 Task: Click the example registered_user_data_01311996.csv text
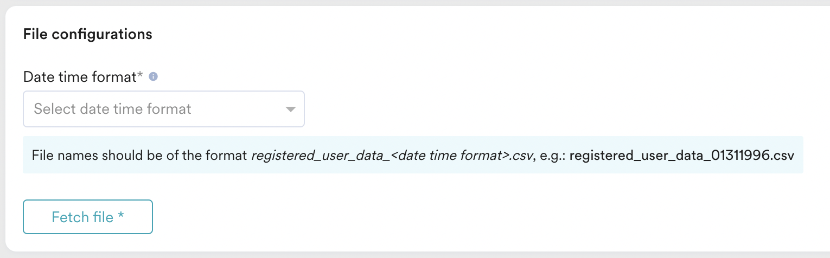coord(682,156)
